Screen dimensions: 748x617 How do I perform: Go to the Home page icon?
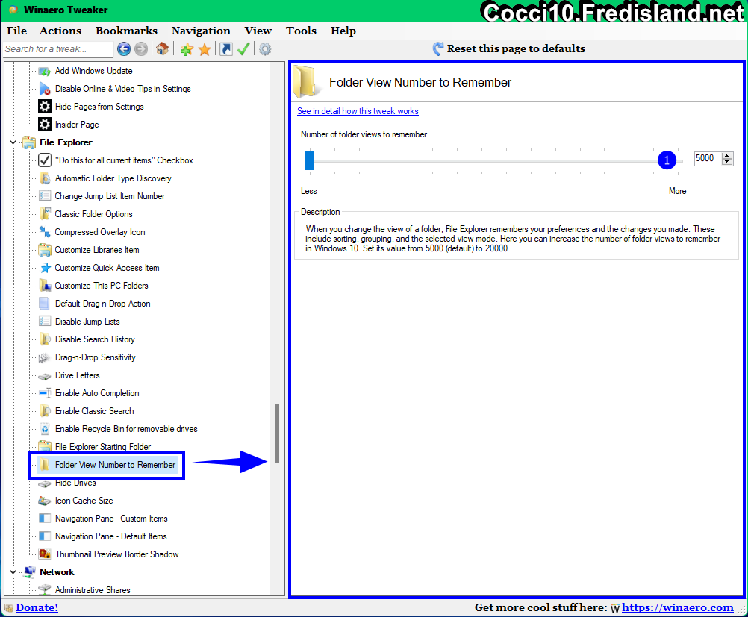pos(162,48)
